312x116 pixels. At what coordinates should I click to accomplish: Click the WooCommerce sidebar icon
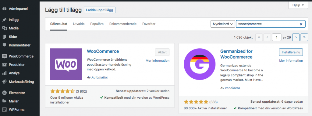[4, 56]
